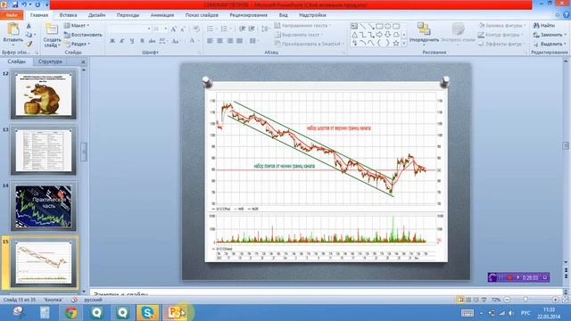Increase list indent level
This screenshot has width=571, height=321.
pyautogui.click(x=252, y=29)
